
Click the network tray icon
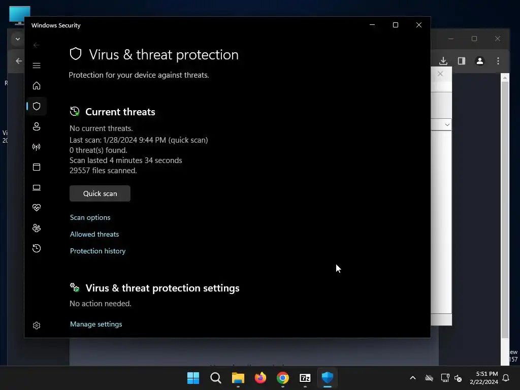click(445, 378)
